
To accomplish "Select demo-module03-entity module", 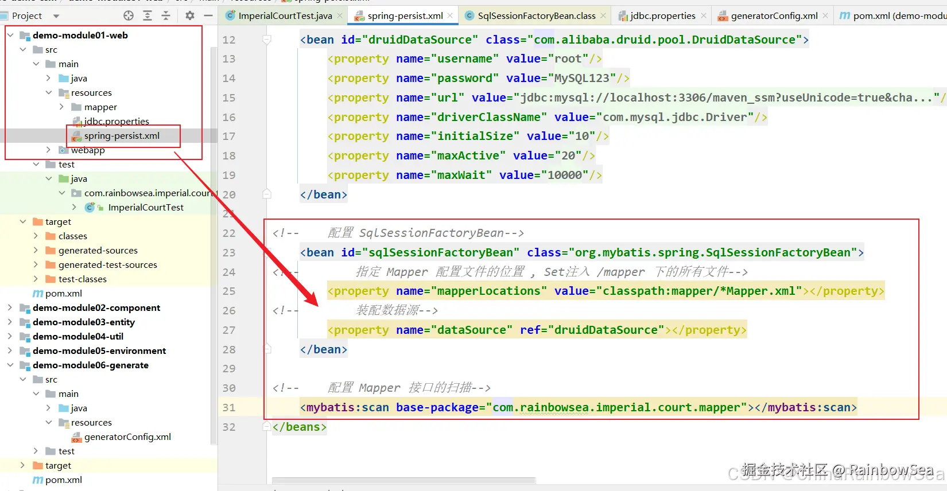I will pos(84,322).
